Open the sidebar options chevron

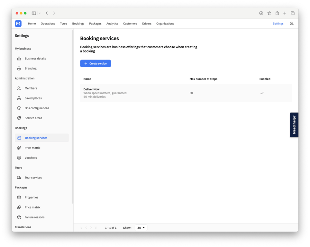coord(40,13)
